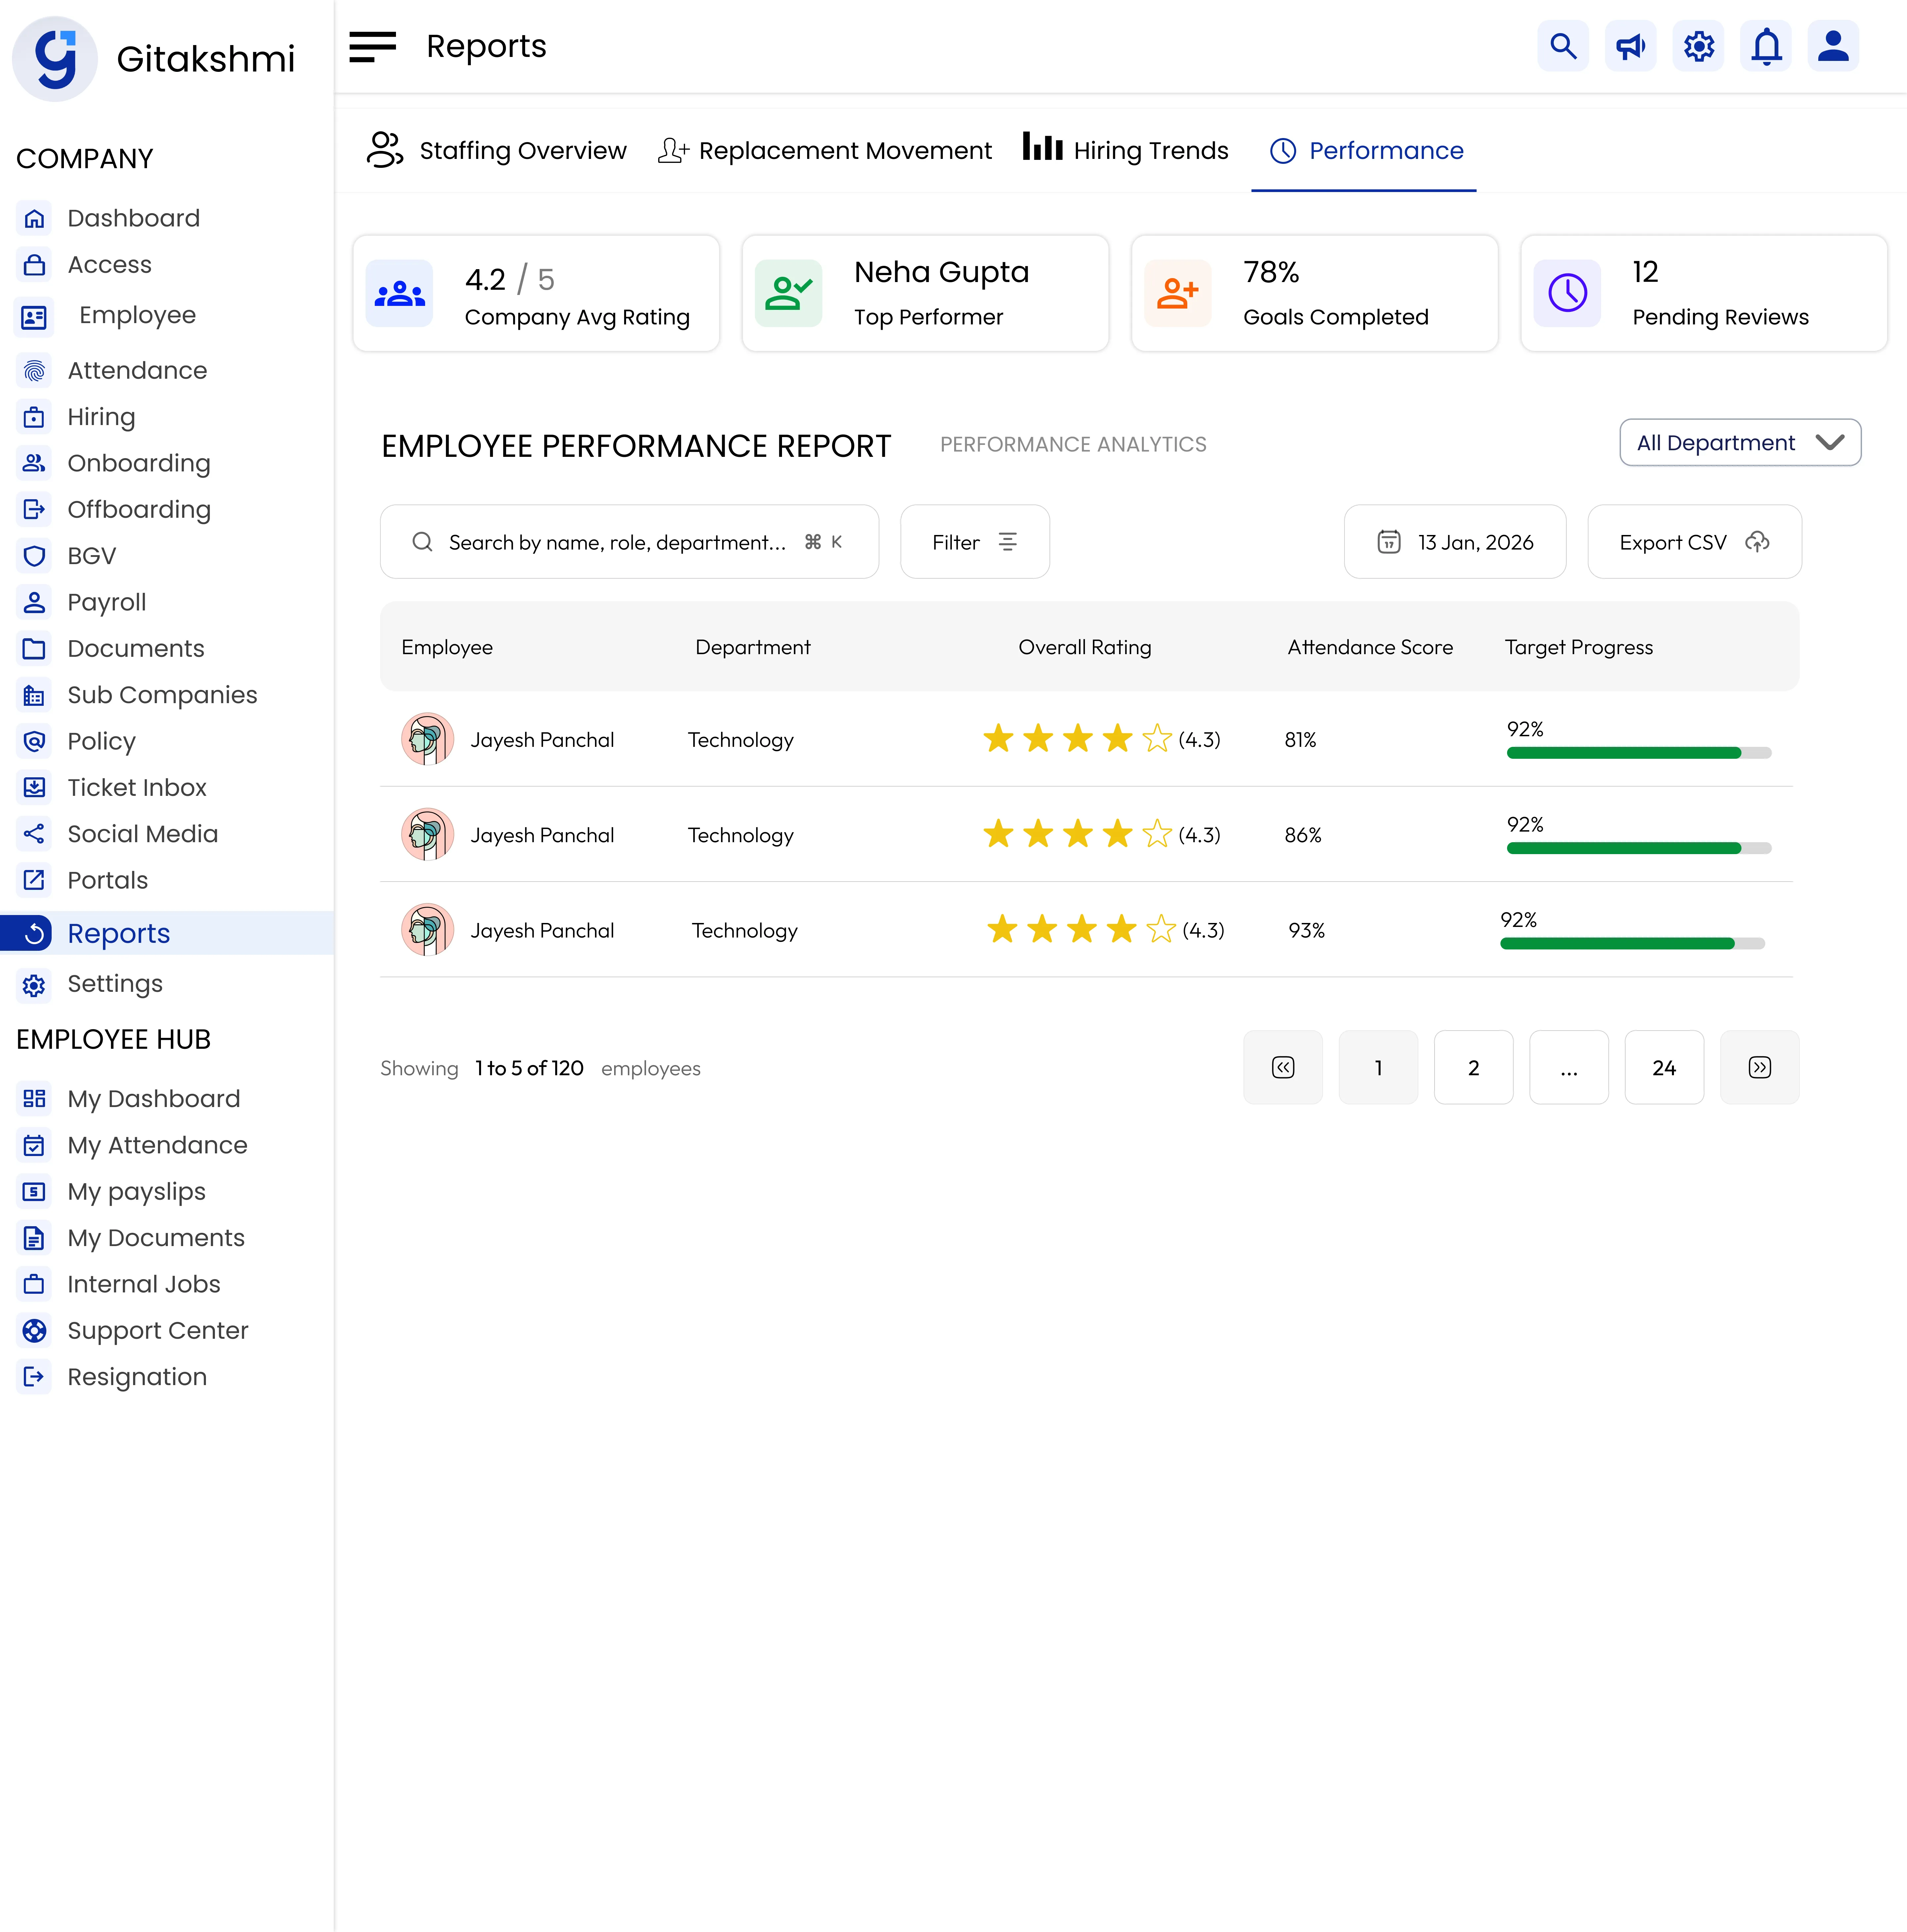This screenshot has width=1907, height=1932.
Task: Click the Access lock icon
Action: pos(34,265)
